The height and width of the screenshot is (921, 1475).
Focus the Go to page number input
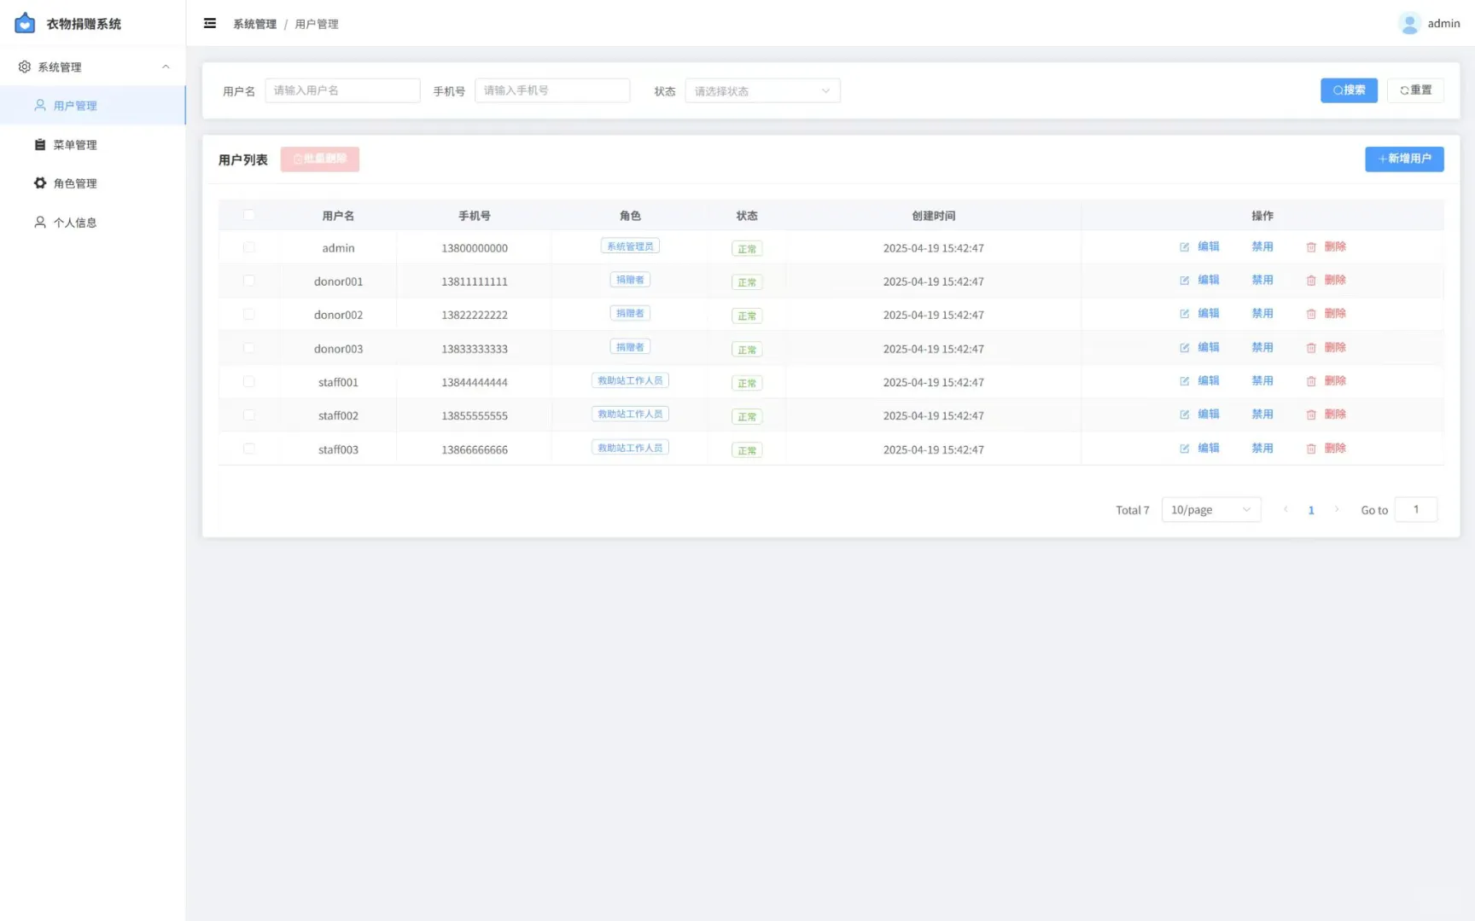point(1416,509)
